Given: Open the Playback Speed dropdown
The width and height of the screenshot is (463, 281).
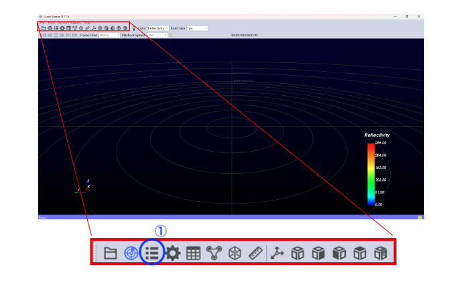Looking at the screenshot, I should click(157, 35).
